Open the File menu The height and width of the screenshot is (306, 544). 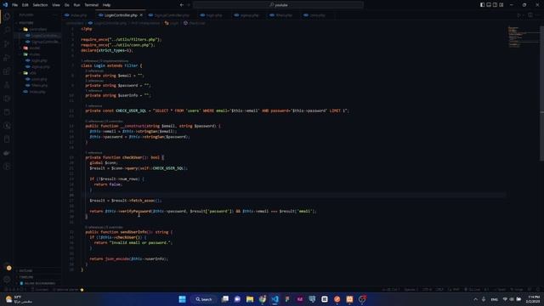click(14, 5)
